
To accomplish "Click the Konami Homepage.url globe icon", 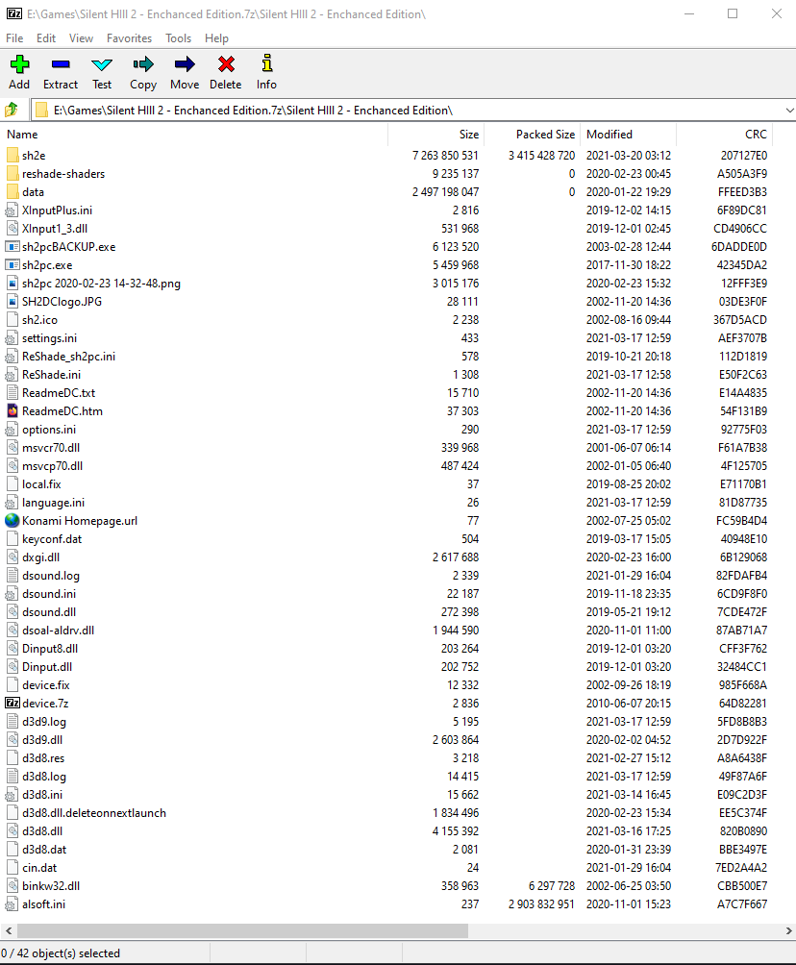I will 12,521.
